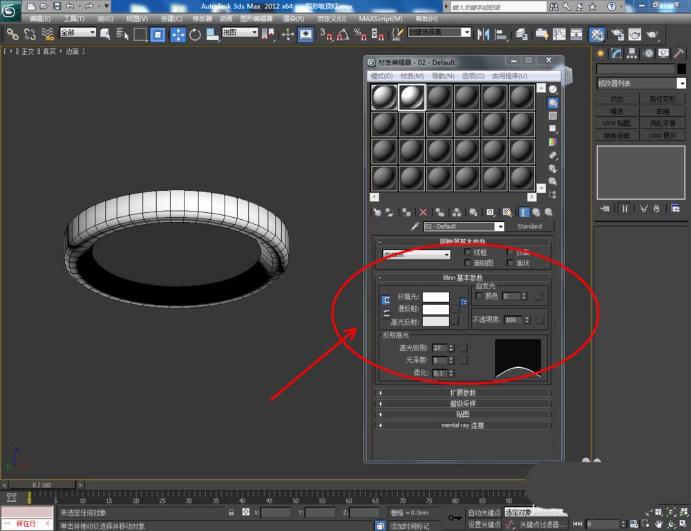691x531 pixels.
Task: Open the material name 02 - Default dropdown
Action: (464, 226)
